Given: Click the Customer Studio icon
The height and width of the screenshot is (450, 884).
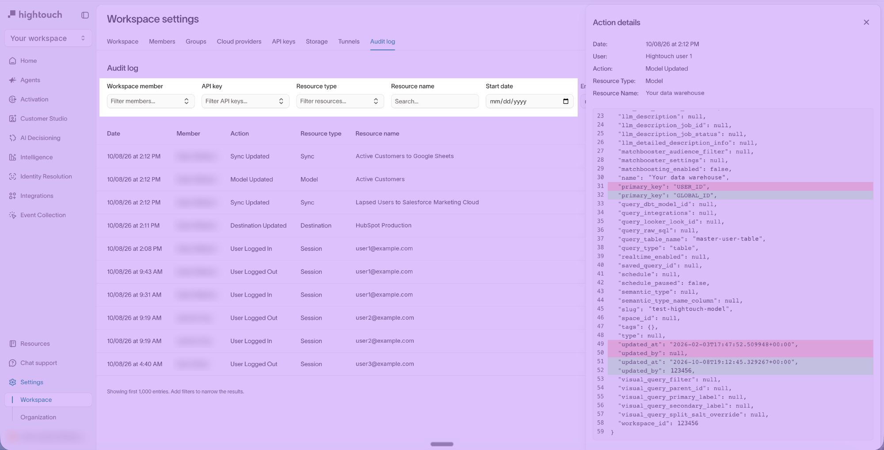Looking at the screenshot, I should pos(12,118).
